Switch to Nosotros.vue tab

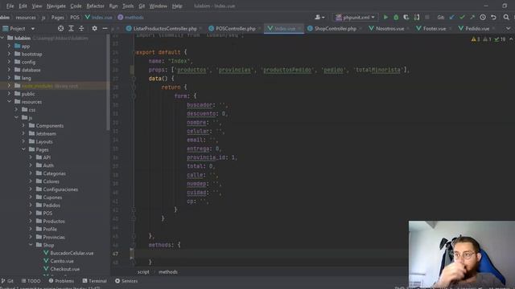[x=389, y=29]
